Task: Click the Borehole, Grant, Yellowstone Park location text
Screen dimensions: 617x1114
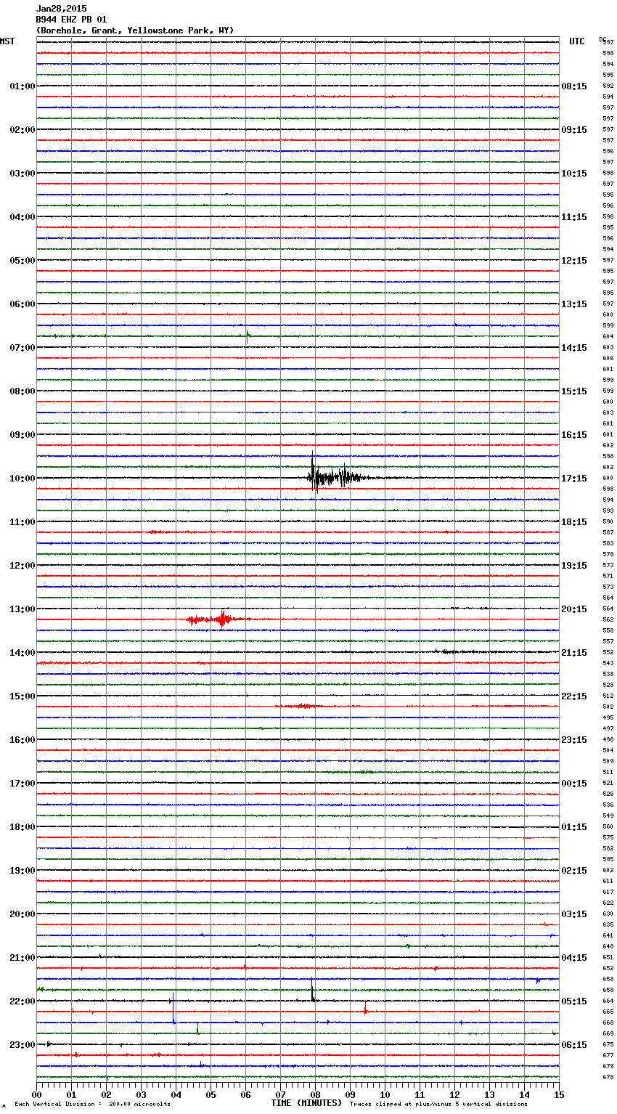Action: [x=135, y=31]
